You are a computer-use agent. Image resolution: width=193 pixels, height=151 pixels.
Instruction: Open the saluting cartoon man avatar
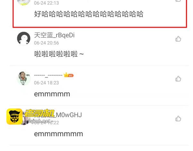tap(23, 78)
